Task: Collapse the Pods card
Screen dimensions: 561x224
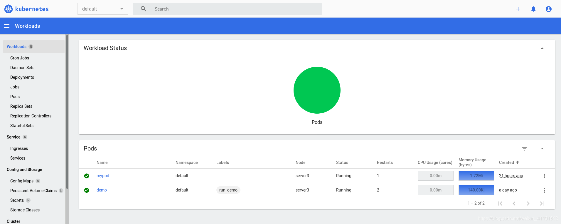Action: [542, 149]
